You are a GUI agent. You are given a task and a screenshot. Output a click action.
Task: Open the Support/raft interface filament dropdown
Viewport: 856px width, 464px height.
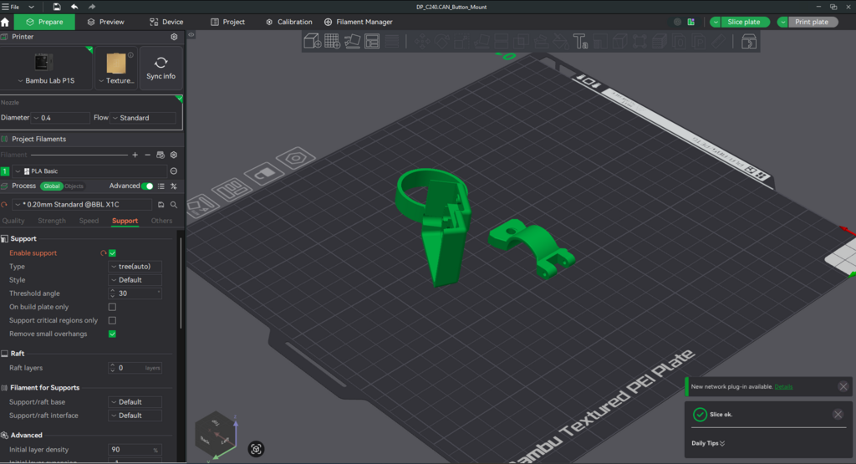pyautogui.click(x=135, y=416)
